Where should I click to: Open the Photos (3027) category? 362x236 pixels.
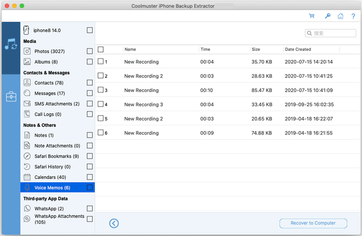50,51
